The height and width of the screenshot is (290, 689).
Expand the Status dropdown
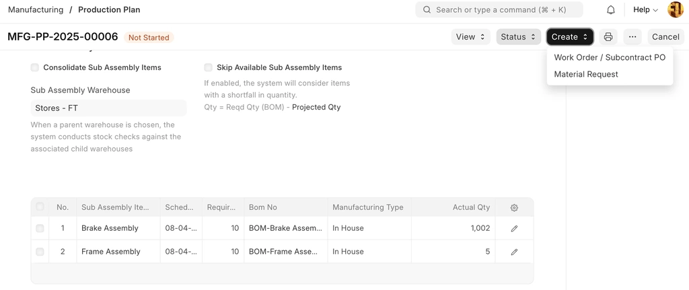click(518, 37)
